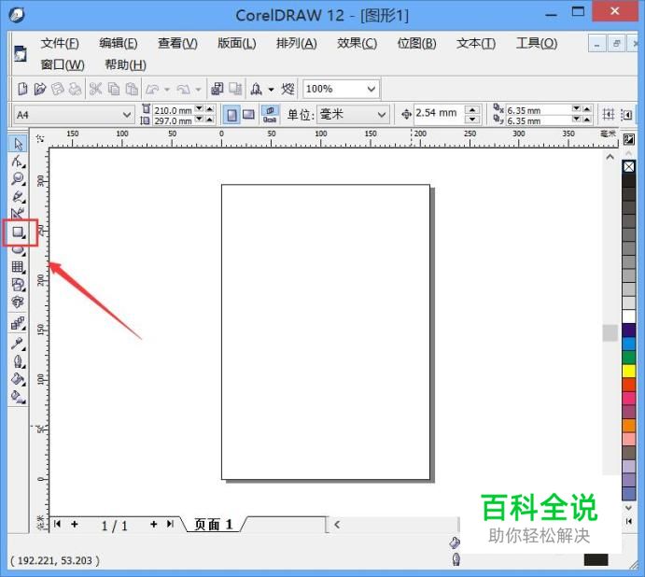Open the color palette flyout icon
The height and width of the screenshot is (577, 645).
click(x=629, y=139)
